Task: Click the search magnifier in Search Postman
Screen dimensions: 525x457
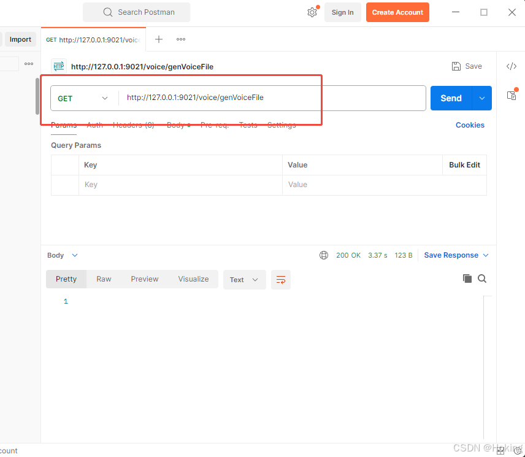Action: [x=108, y=12]
